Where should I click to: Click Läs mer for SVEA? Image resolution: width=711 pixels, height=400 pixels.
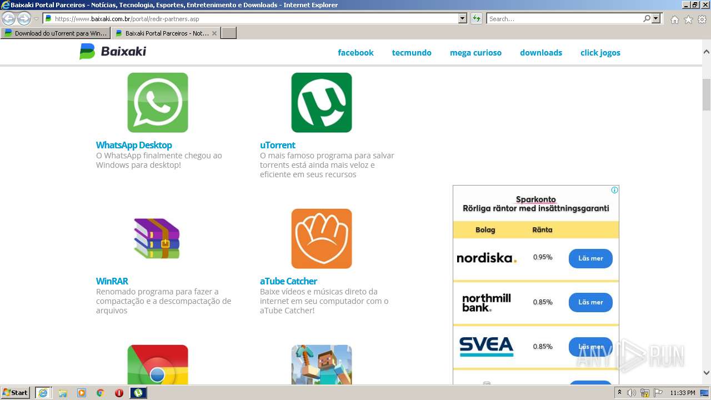(x=590, y=347)
